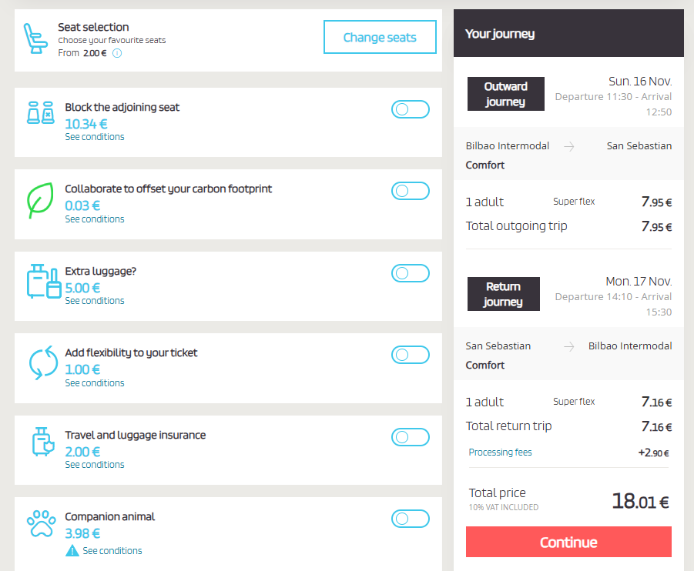The width and height of the screenshot is (694, 571).
Task: Click the extra luggage suitcase icon
Action: (x=44, y=281)
